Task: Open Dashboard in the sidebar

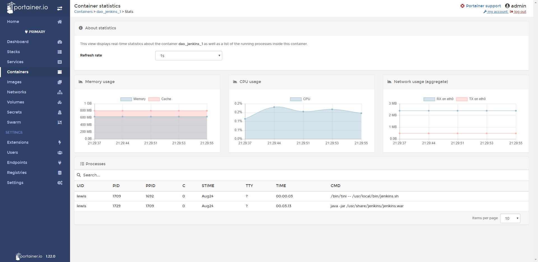Action: click(x=18, y=42)
